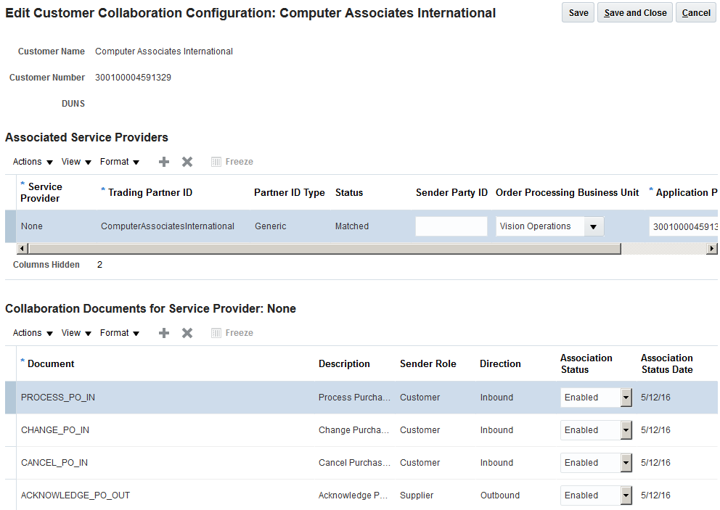Open Actions menu in Associated Service Providers

point(33,162)
